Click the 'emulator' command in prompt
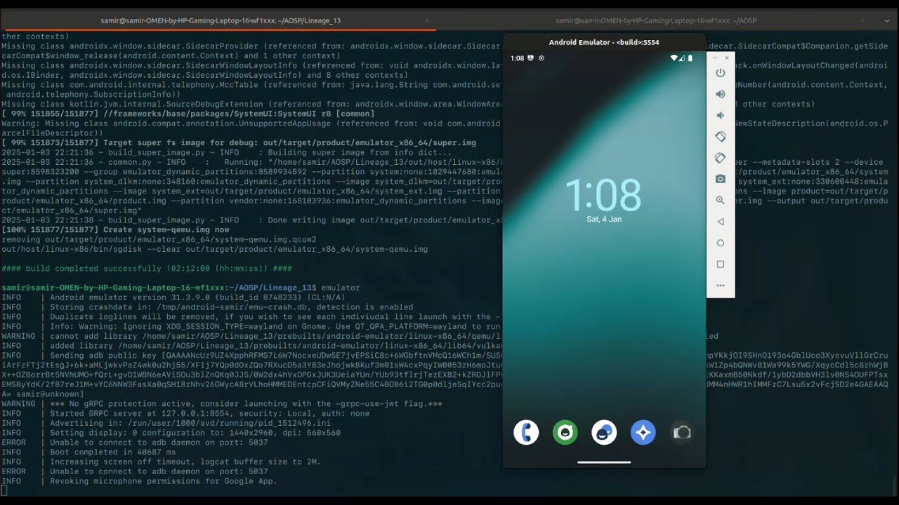Viewport: 899px width, 505px height. [x=340, y=288]
